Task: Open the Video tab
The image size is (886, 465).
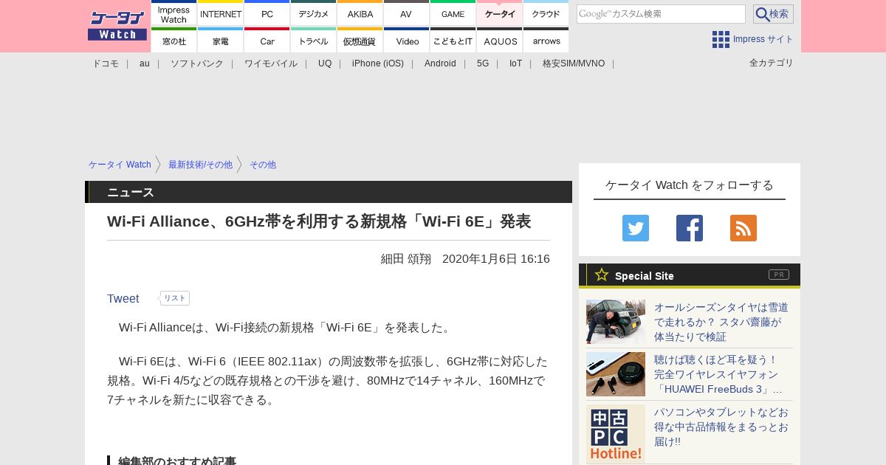Action: [x=407, y=41]
